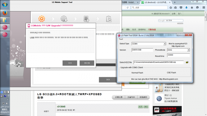
Task: Click the '??' button in Support Tool
Action: (108, 80)
